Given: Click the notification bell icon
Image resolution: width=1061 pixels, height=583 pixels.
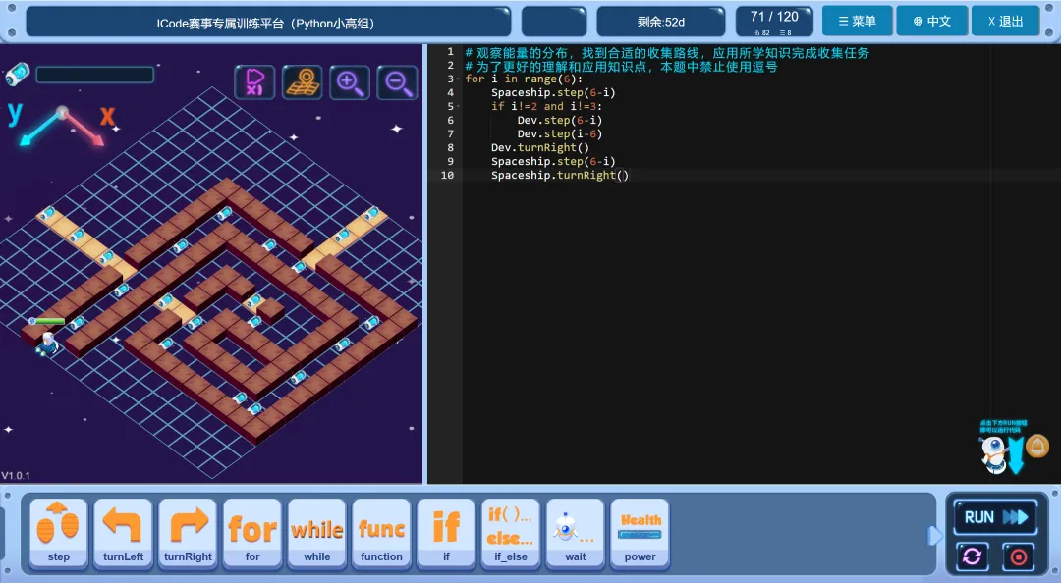Looking at the screenshot, I should (1037, 447).
